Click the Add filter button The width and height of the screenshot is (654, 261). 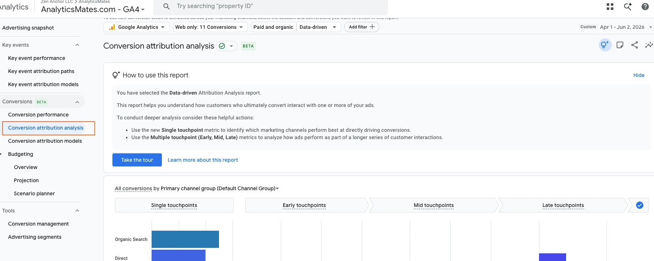[x=362, y=27]
